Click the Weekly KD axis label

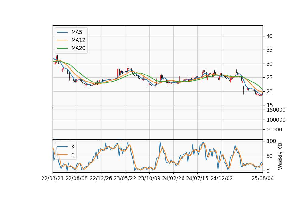tap(280, 156)
